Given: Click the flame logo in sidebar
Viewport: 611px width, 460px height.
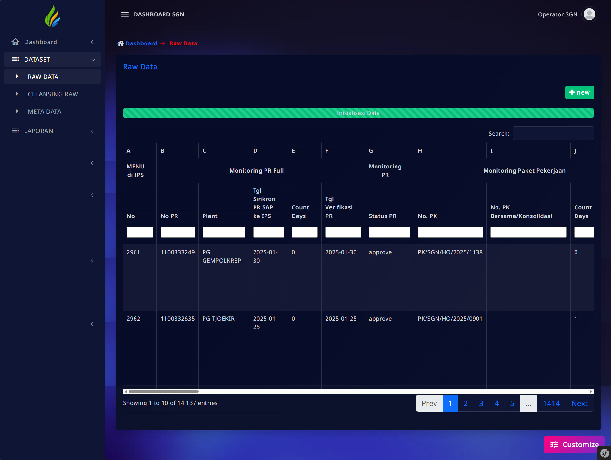Looking at the screenshot, I should coord(53,17).
